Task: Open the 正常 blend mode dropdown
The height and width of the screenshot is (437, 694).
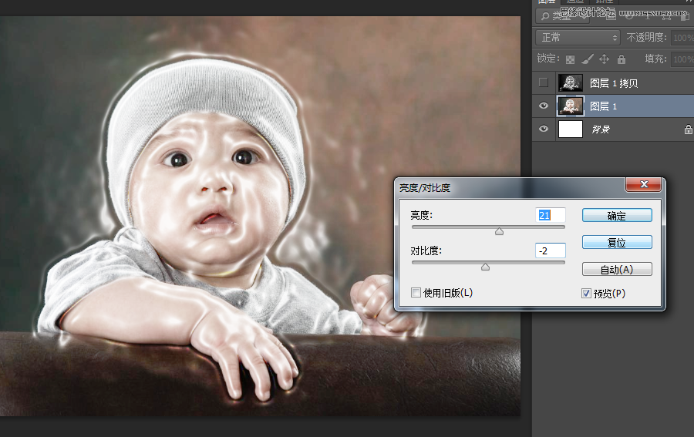Action: 578,38
